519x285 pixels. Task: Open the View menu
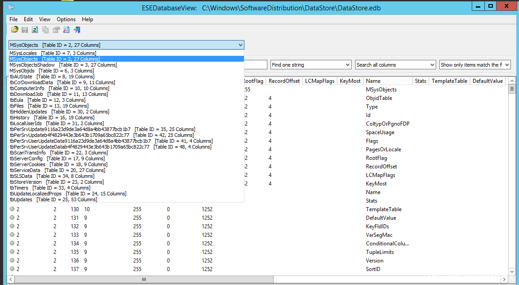[45, 19]
